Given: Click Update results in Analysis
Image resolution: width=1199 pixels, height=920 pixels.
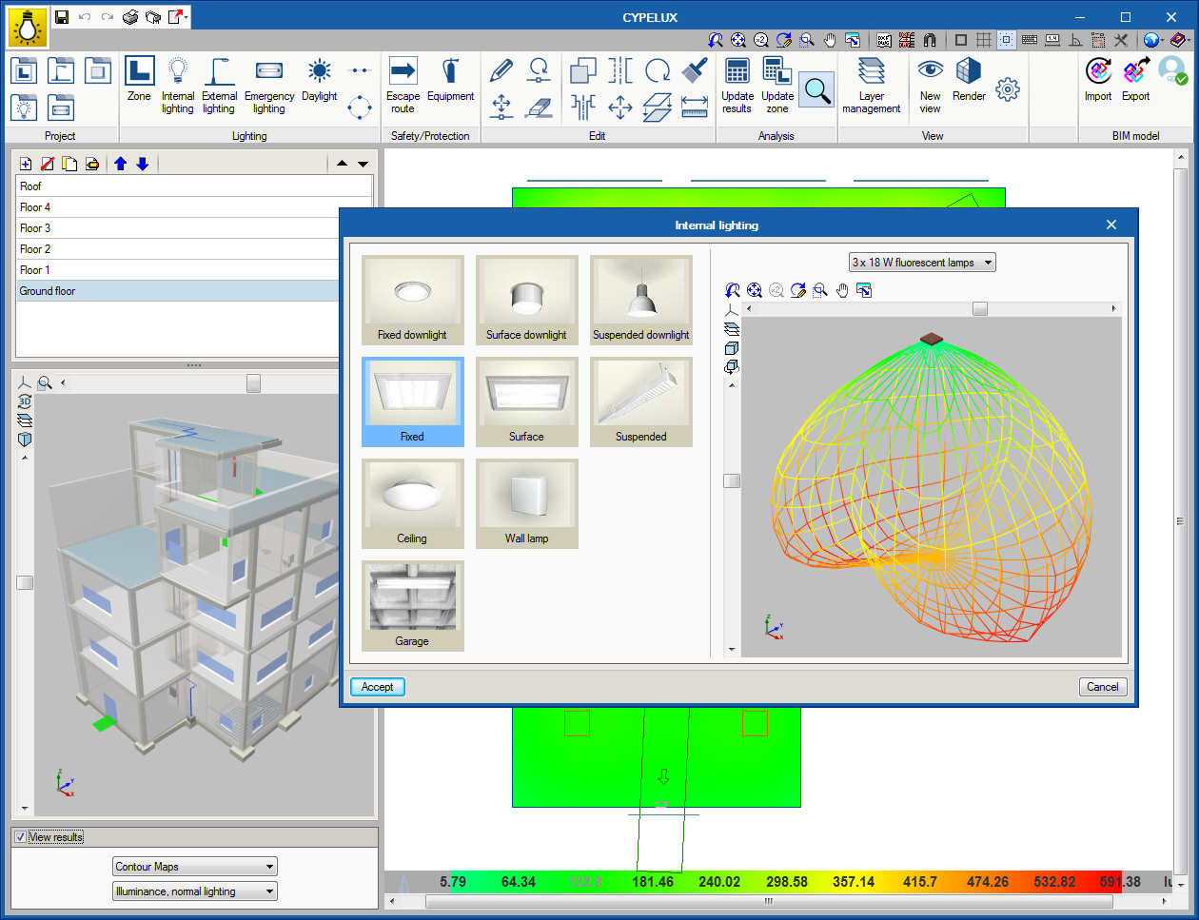Looking at the screenshot, I should pyautogui.click(x=737, y=86).
